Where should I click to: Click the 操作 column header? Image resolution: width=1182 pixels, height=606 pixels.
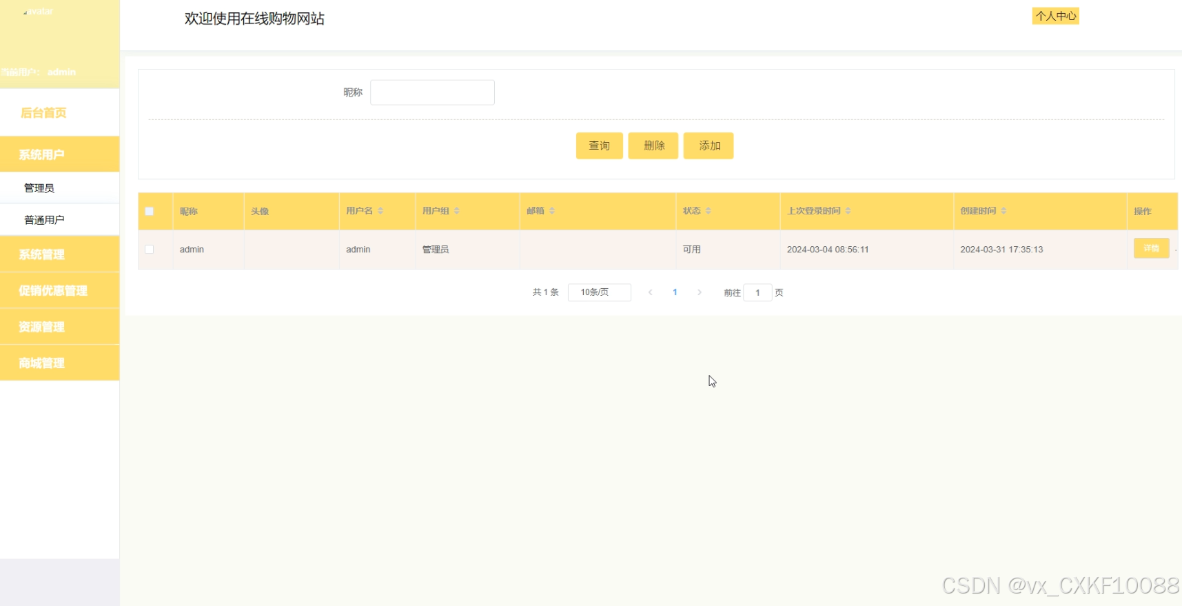(1143, 212)
